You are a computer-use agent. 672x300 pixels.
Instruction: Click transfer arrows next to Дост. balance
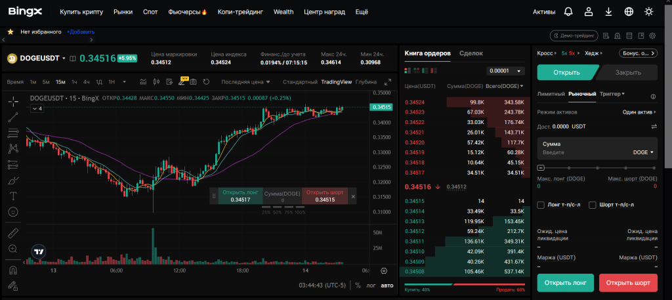[654, 127]
